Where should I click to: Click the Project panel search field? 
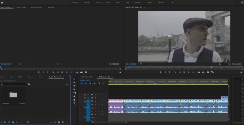(x=13, y=84)
